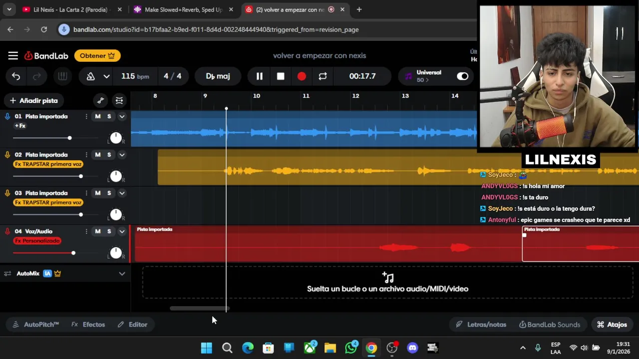Open the Letras/notas panel
The width and height of the screenshot is (639, 359).
click(x=481, y=325)
